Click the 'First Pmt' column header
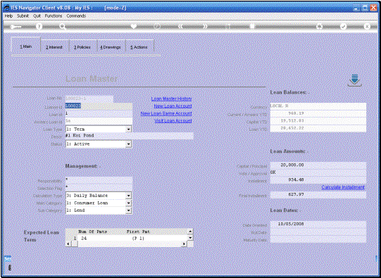Viewport: 381px width, 278px height. 138,232
